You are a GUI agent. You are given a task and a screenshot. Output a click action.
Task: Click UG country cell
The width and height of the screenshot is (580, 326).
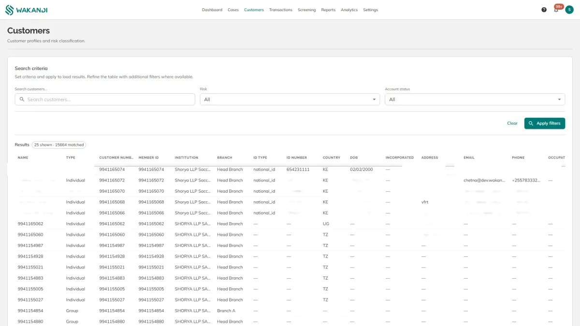(x=326, y=224)
